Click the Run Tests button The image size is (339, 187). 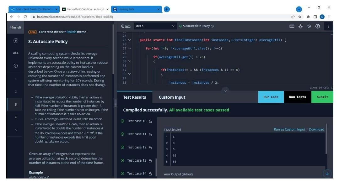(x=298, y=97)
